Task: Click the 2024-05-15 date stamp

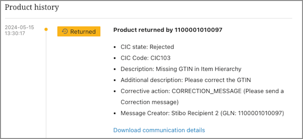Action: coord(19,27)
